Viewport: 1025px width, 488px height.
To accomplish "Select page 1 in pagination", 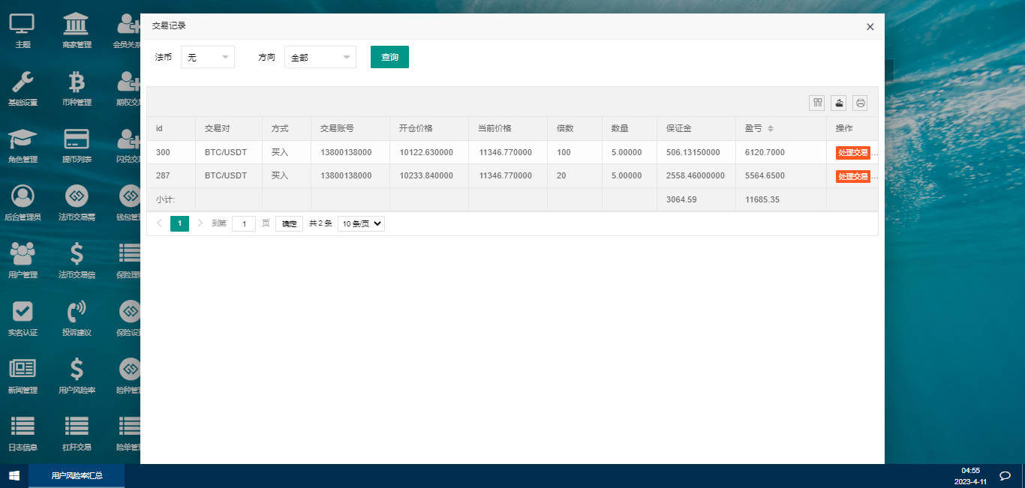I will [x=179, y=223].
